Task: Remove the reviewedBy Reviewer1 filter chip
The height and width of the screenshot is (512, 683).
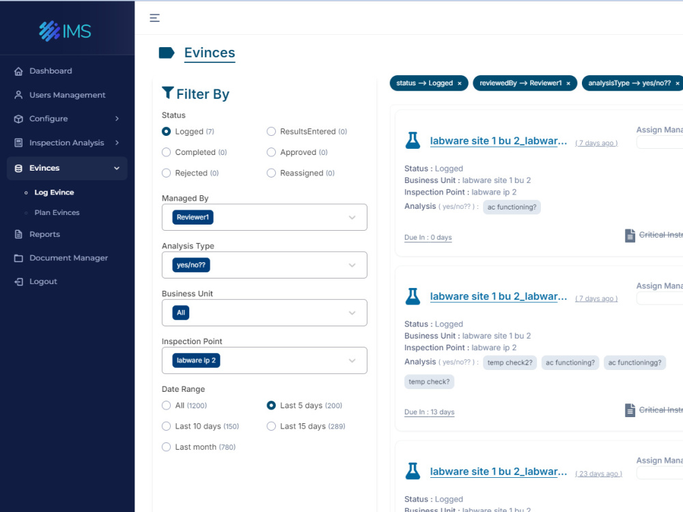Action: 568,83
